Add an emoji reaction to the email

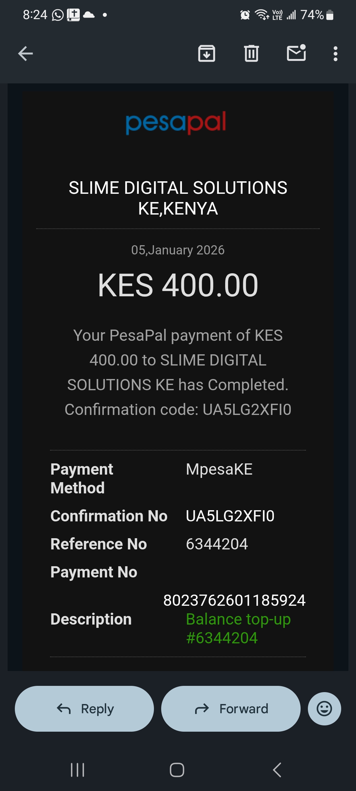pos(324,709)
